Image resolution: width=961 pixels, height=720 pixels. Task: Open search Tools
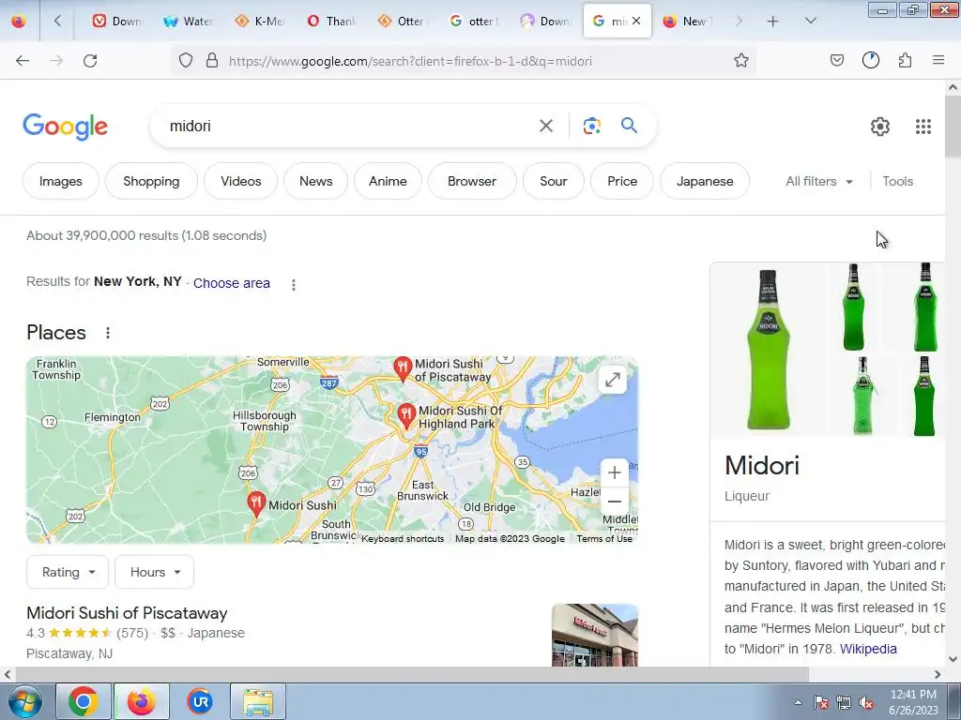tap(898, 181)
